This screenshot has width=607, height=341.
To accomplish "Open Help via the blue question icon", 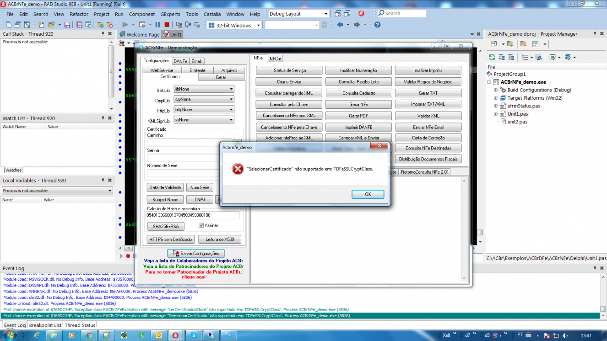I will (x=377, y=25).
